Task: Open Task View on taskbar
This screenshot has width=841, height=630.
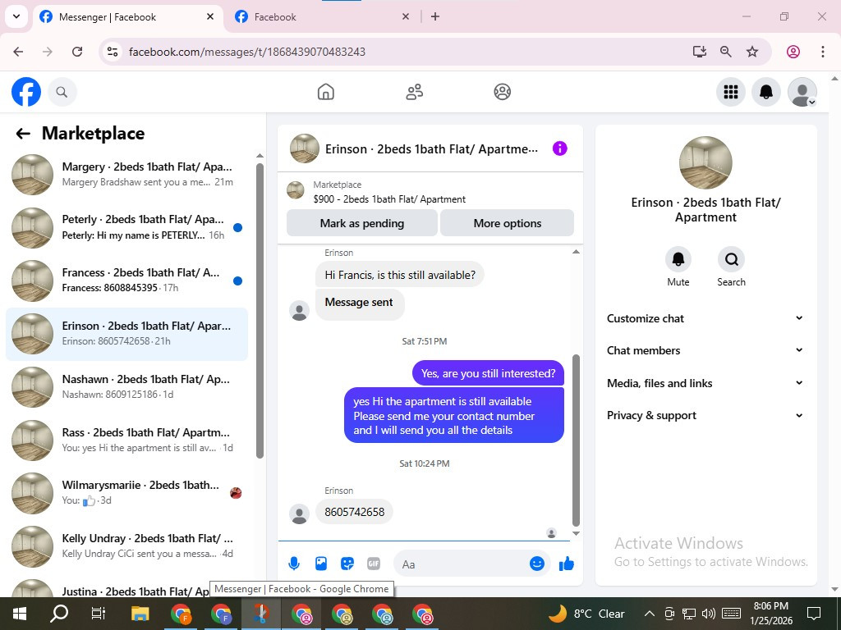Action: (x=99, y=614)
